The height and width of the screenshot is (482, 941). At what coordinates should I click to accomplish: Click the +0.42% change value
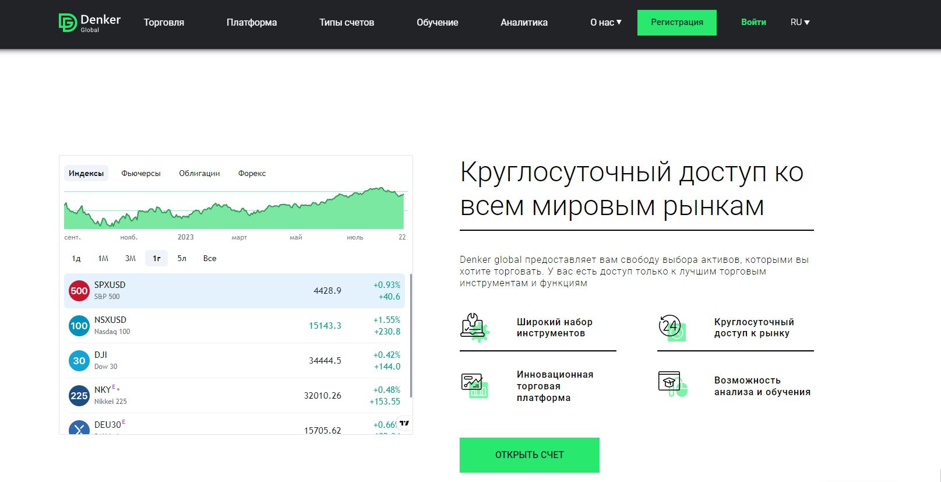coord(387,355)
